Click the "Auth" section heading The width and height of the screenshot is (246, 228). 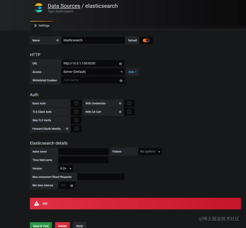pyautogui.click(x=34, y=95)
